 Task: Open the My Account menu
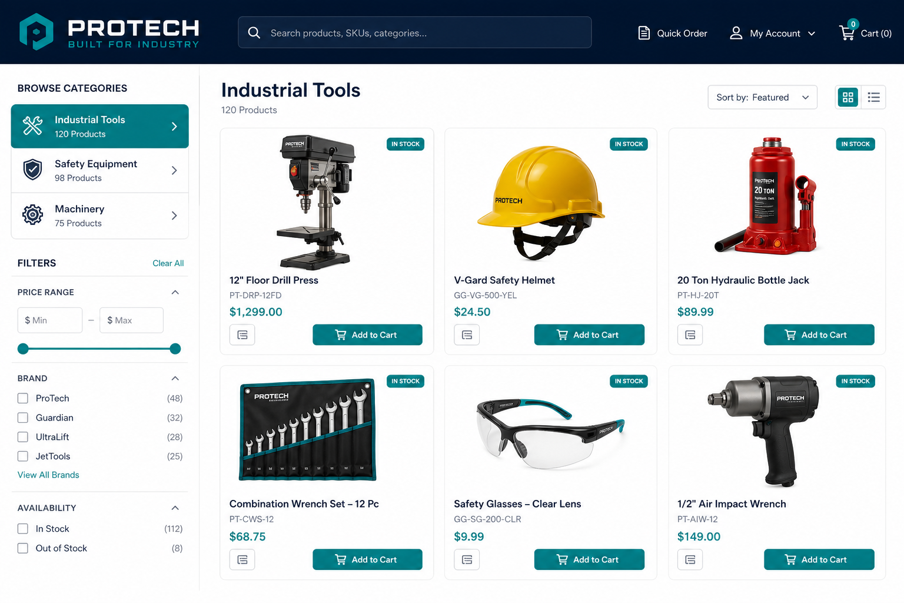pyautogui.click(x=773, y=34)
